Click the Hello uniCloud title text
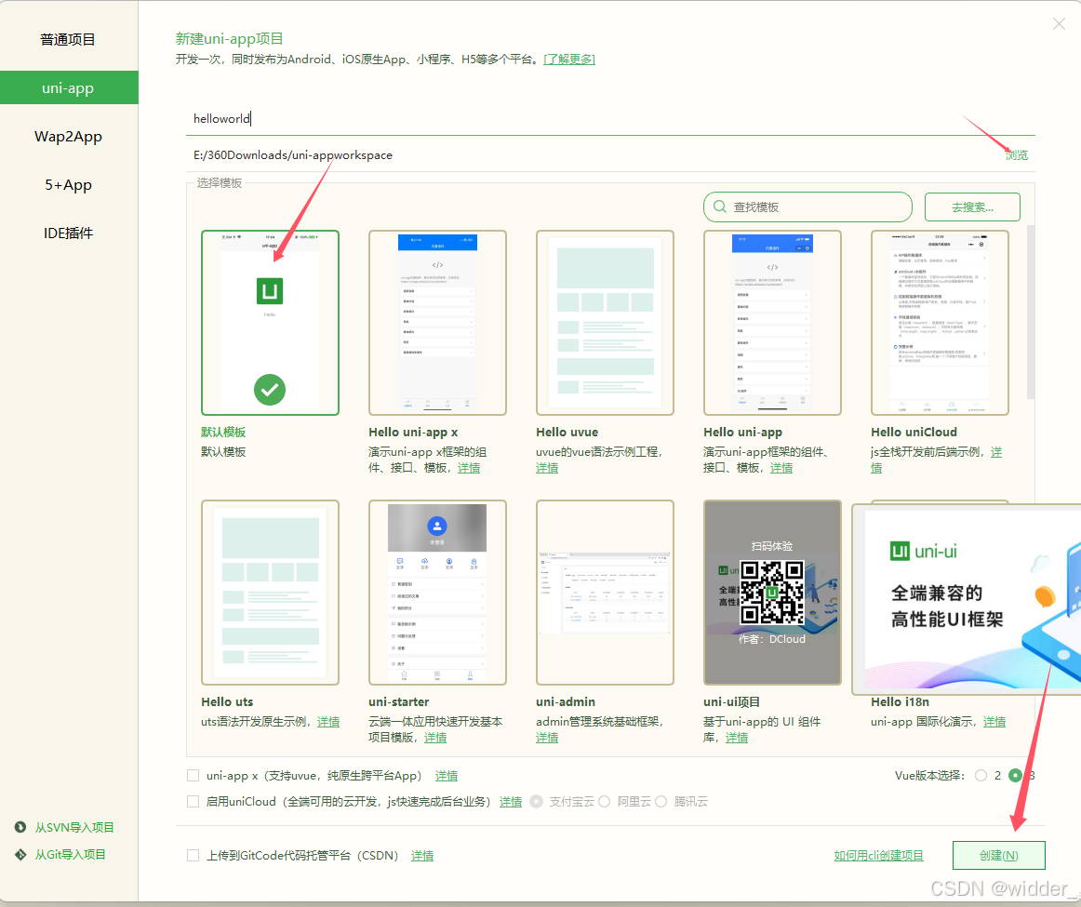This screenshot has width=1081, height=907. [x=914, y=433]
